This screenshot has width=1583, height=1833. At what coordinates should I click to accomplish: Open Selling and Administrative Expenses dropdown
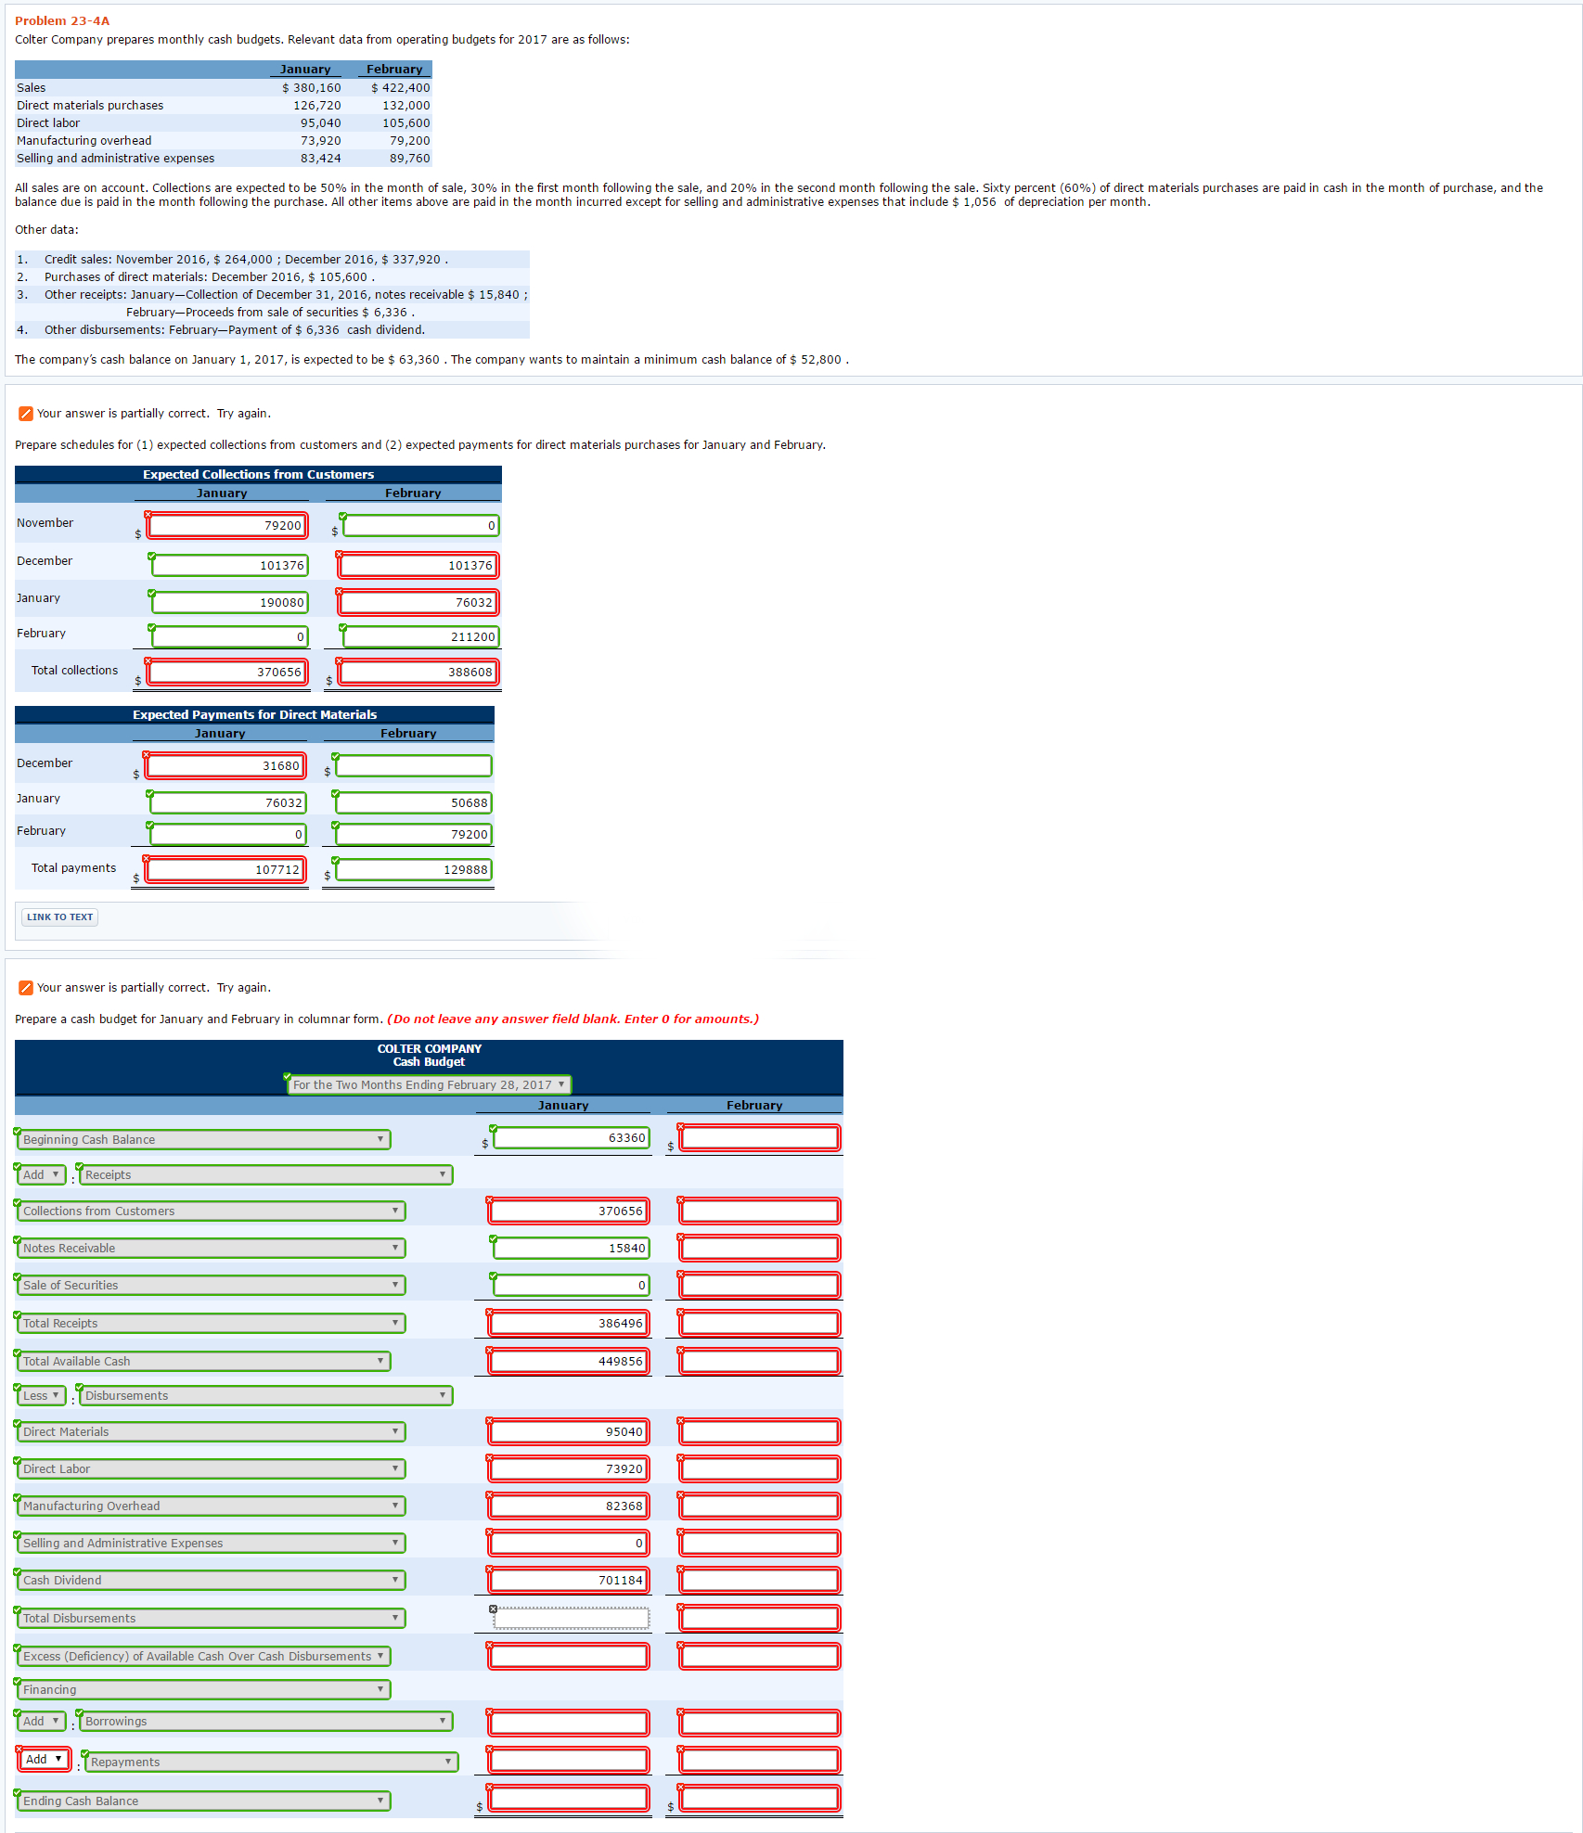[x=211, y=1543]
